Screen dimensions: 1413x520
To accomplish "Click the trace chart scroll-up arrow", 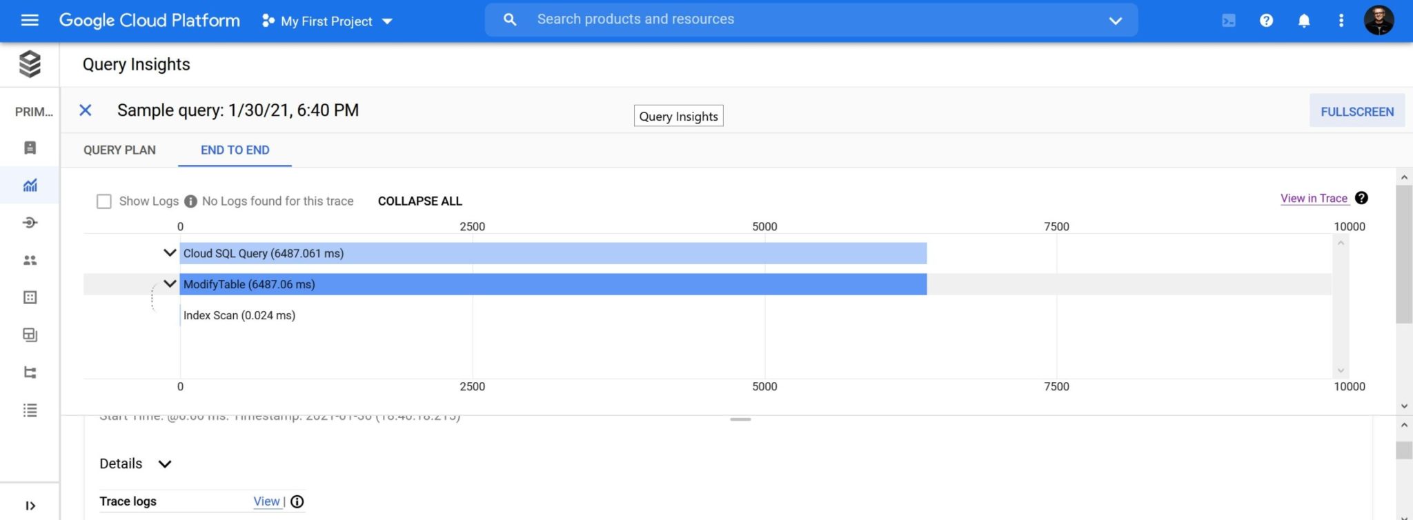I will coord(1341,243).
